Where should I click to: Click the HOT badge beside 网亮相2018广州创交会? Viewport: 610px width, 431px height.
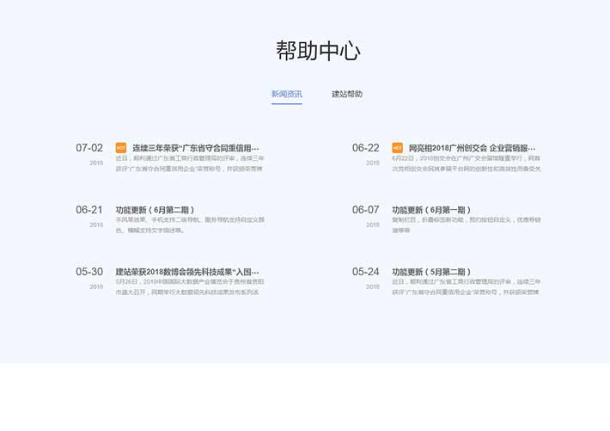(397, 148)
